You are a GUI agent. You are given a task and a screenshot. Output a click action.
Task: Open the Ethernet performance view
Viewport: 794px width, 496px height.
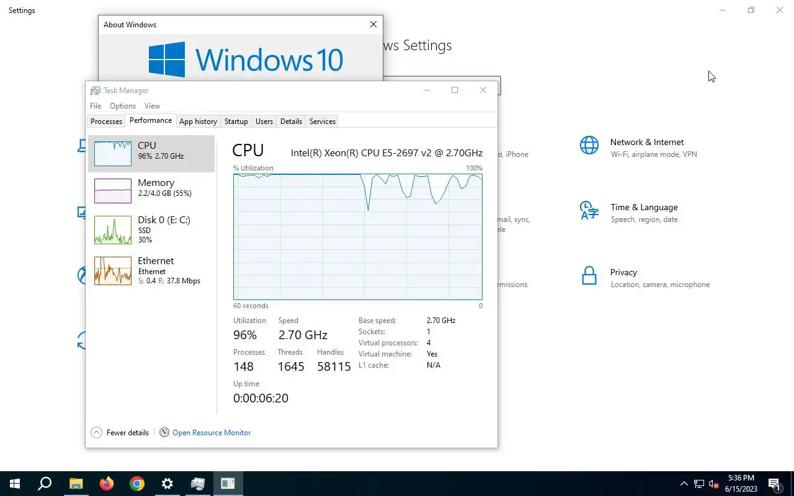pyautogui.click(x=151, y=271)
